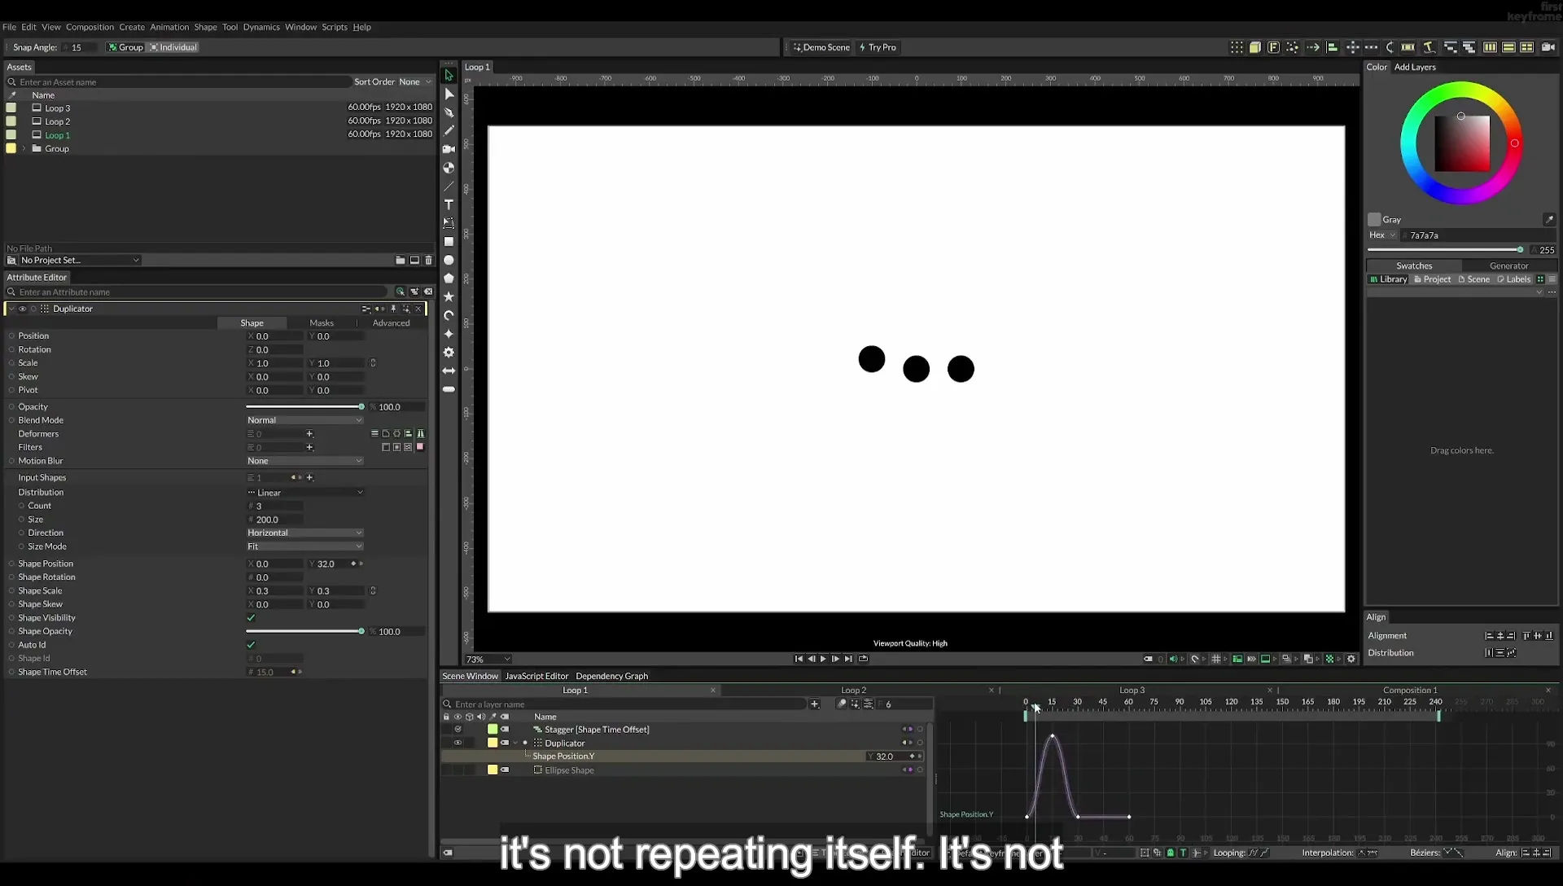Click inside the color wheel square
Screen dimensions: 1563x886
pos(1462,143)
